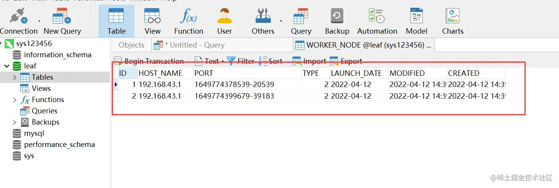Screen dimensions: 559x188
Task: Select LAUNCH_DATE cell in row ID 1
Action: click(359, 84)
